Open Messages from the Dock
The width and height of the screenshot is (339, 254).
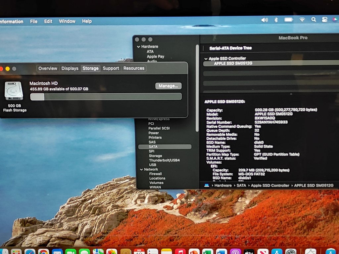pyautogui.click(x=84, y=252)
